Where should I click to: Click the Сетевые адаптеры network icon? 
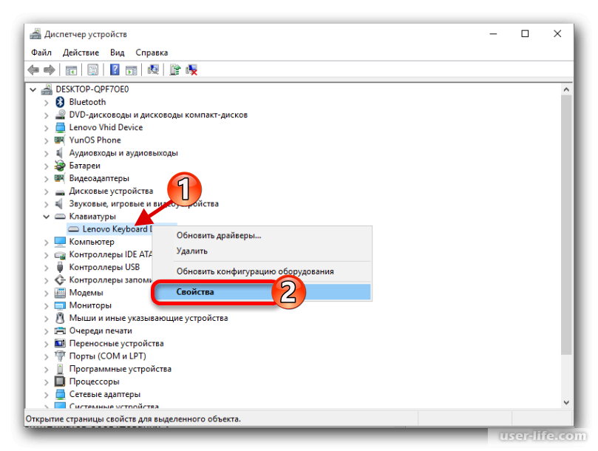(x=60, y=394)
